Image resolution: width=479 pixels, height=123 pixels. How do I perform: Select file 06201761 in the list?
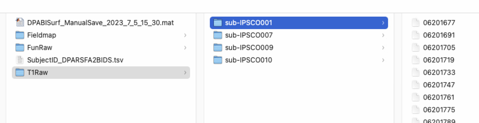pyautogui.click(x=439, y=97)
